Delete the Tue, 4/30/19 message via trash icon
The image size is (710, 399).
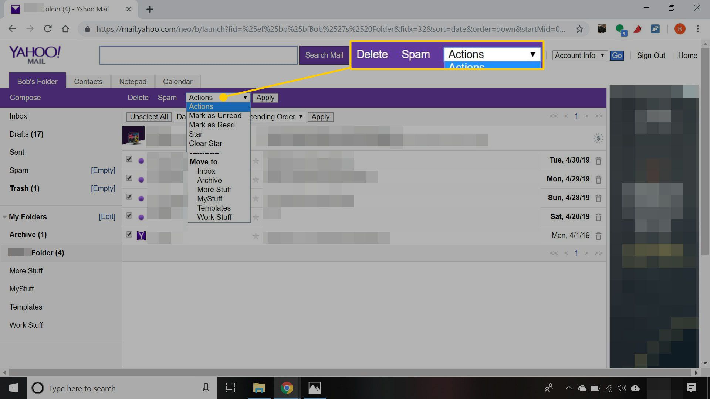598,161
